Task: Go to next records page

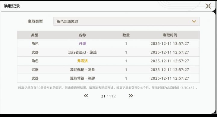Action: tap(131, 96)
